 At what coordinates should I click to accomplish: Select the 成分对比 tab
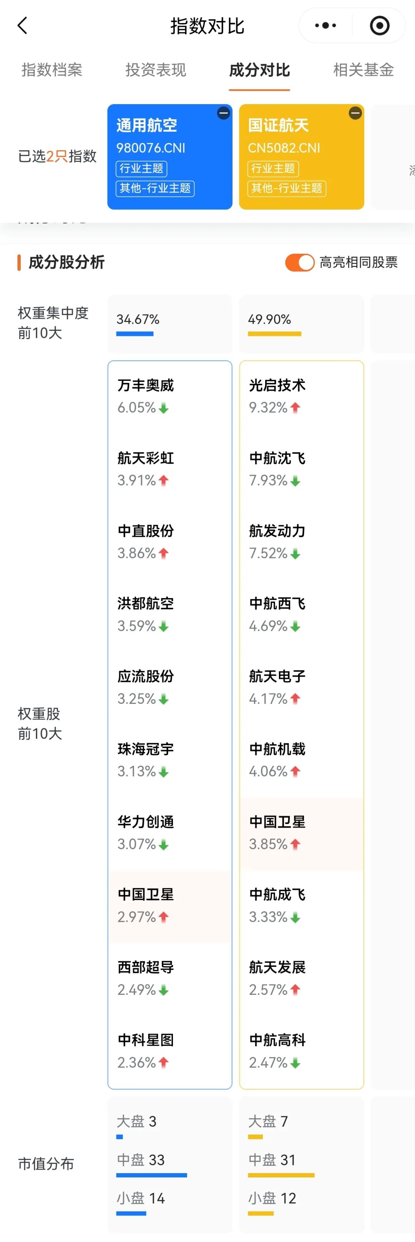(259, 70)
